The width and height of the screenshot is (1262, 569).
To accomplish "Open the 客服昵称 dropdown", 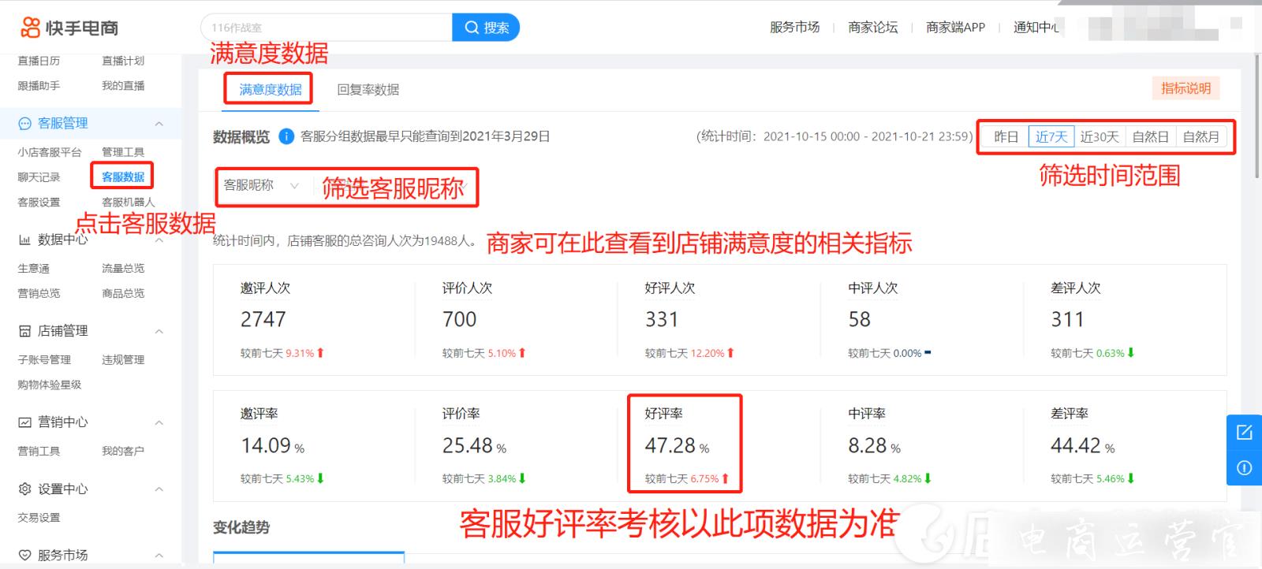I will point(261,185).
